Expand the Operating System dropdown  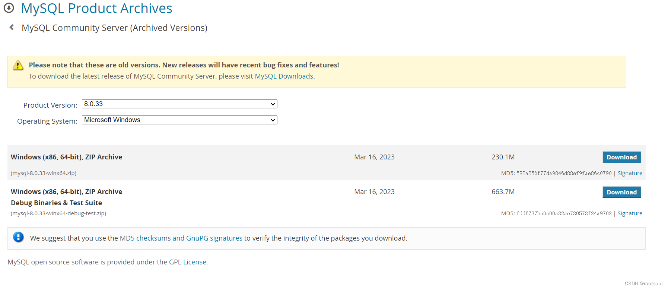pos(179,120)
